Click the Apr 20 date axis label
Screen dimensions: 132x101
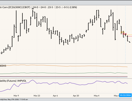tap(76, 96)
